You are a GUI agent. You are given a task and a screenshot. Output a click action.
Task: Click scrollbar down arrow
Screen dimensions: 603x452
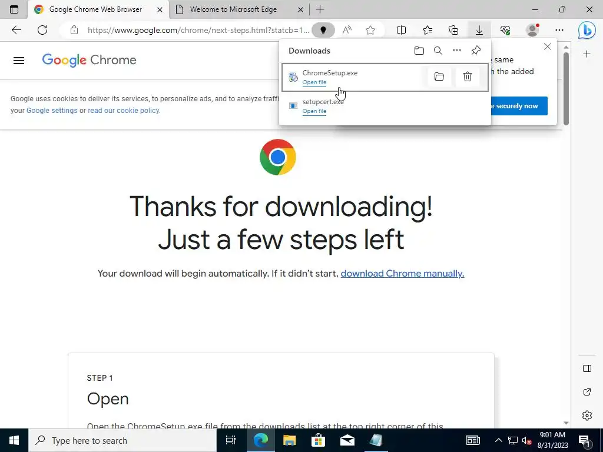[x=566, y=423]
